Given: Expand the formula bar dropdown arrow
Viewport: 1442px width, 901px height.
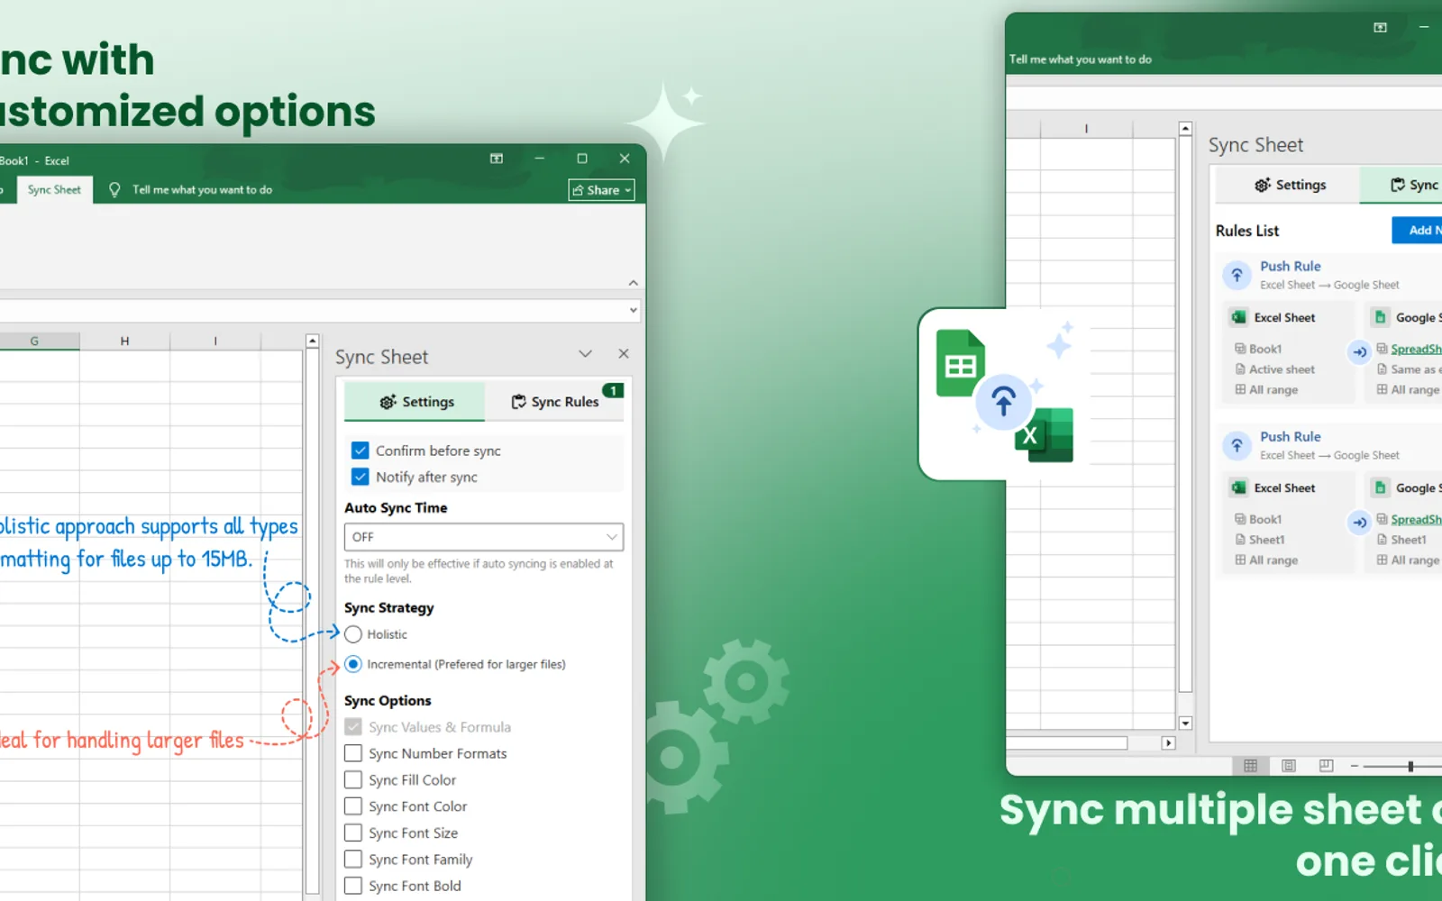Looking at the screenshot, I should pos(634,311).
